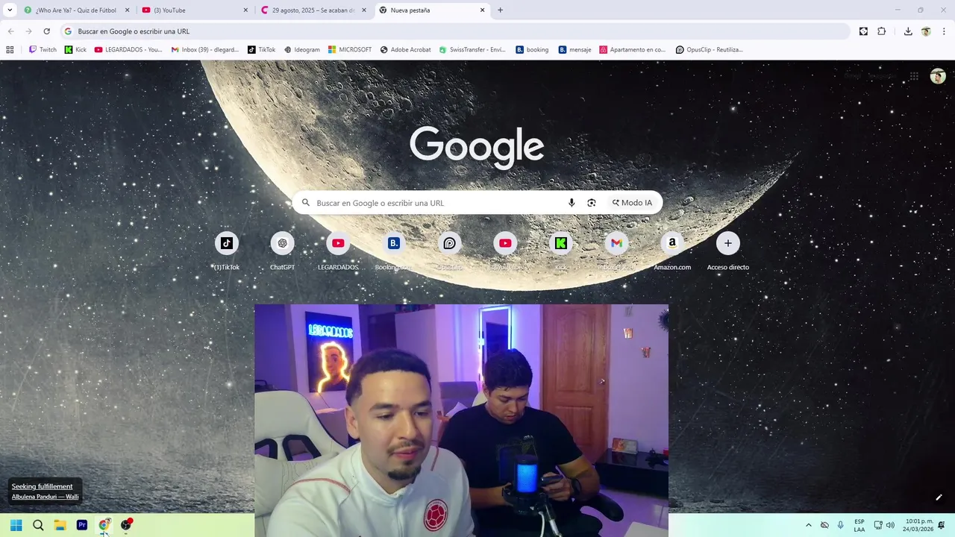Customize Chrome with the pencil icon
955x537 pixels.
tap(939, 497)
